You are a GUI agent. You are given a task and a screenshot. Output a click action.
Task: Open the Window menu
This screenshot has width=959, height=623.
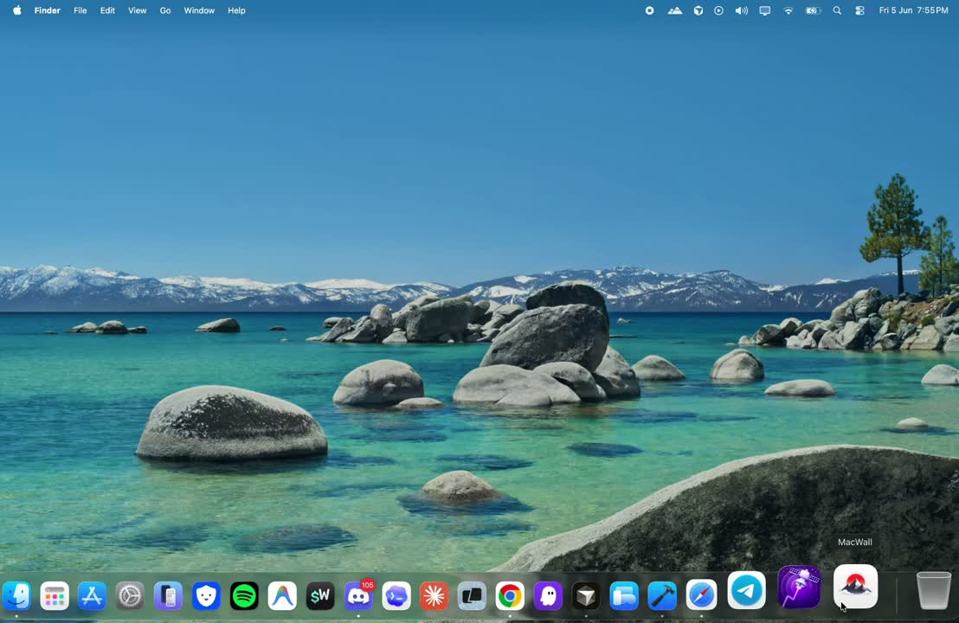[199, 10]
